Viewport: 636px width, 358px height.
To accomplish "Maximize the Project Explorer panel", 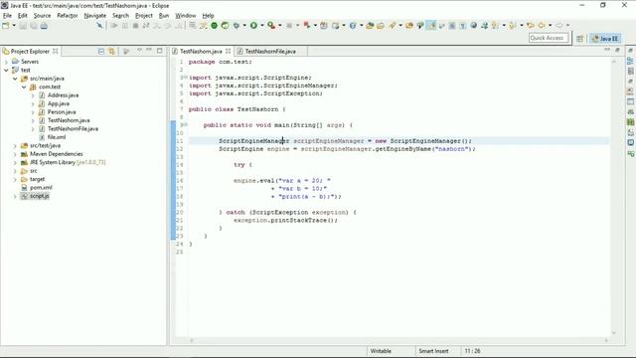I will point(159,51).
